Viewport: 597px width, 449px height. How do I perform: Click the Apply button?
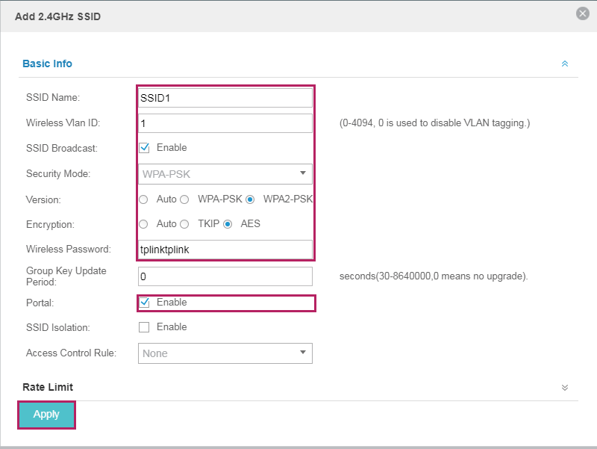[46, 415]
